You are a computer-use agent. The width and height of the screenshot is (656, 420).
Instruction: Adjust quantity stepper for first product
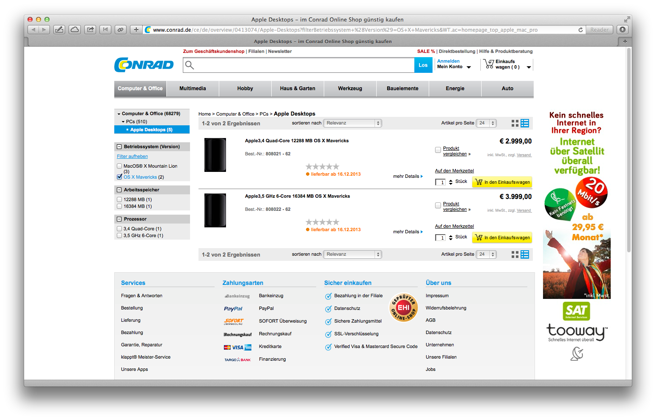point(451,182)
